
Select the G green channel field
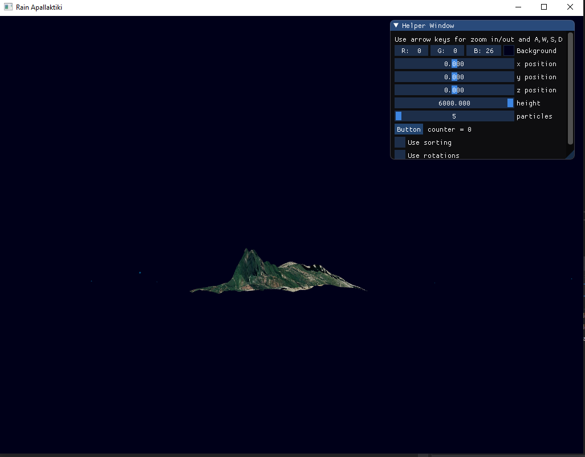[447, 50]
